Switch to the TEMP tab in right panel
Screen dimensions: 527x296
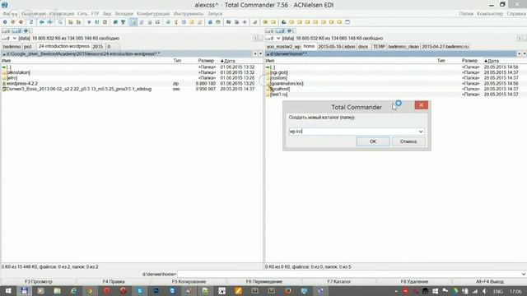[379, 47]
